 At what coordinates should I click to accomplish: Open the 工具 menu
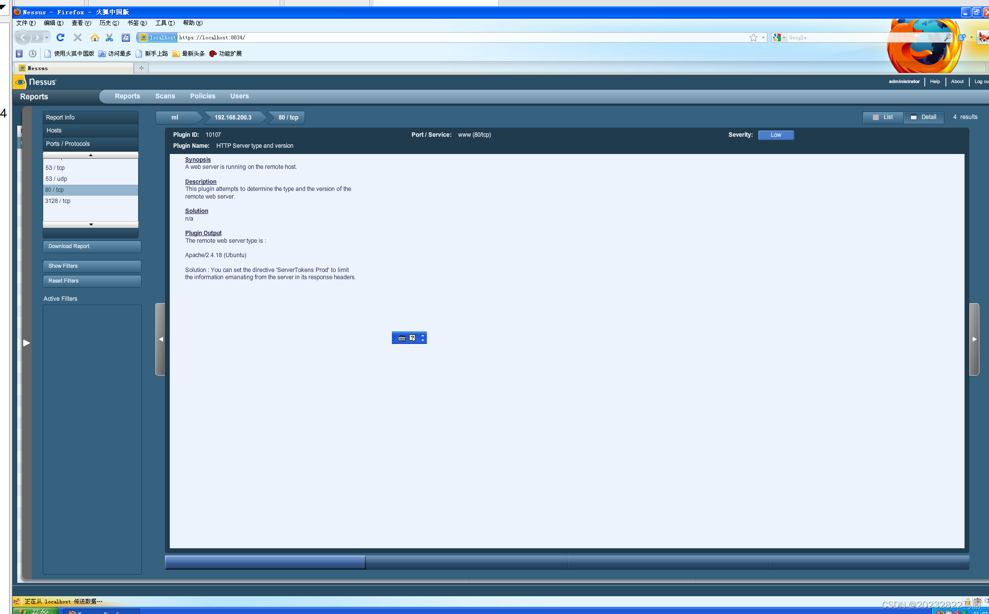point(165,23)
